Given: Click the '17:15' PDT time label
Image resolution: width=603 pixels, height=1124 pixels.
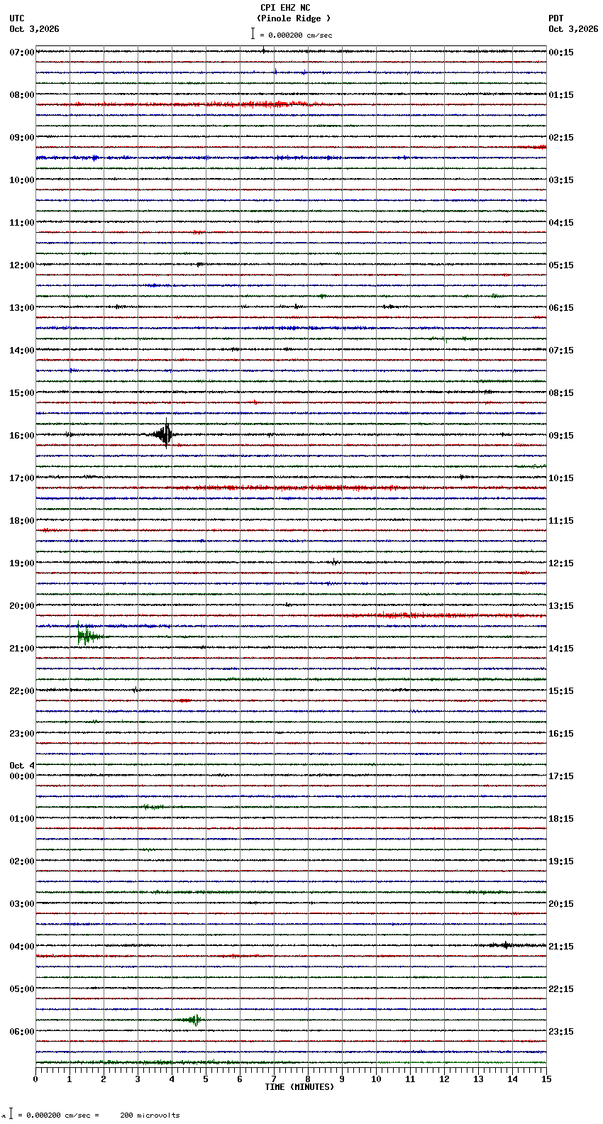Looking at the screenshot, I should tap(561, 776).
